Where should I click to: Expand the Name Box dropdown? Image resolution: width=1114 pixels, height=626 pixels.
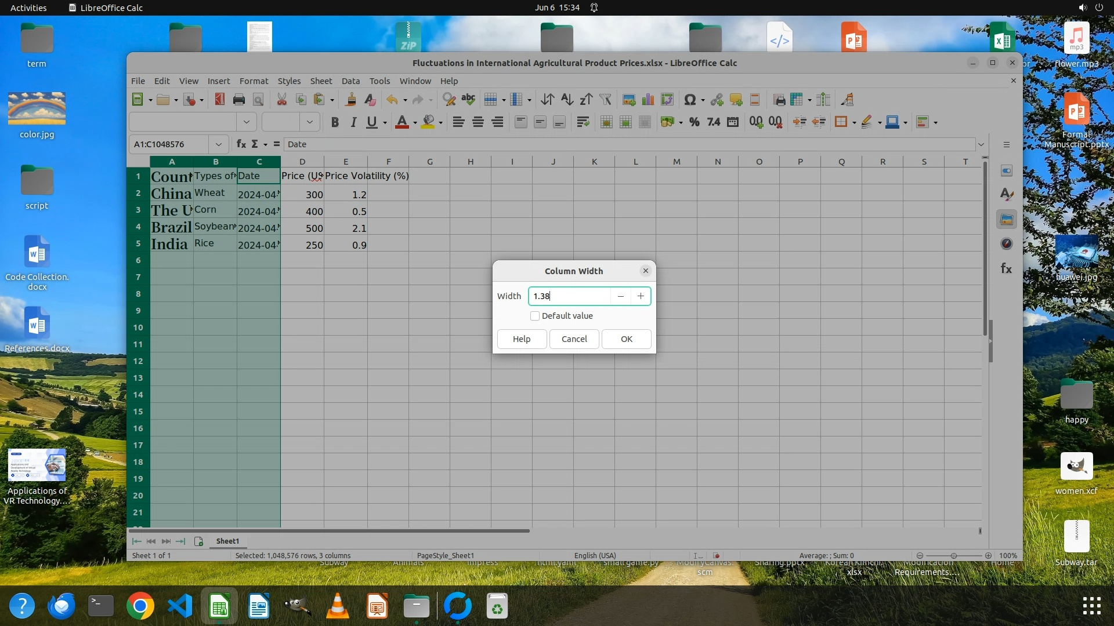coord(219,144)
